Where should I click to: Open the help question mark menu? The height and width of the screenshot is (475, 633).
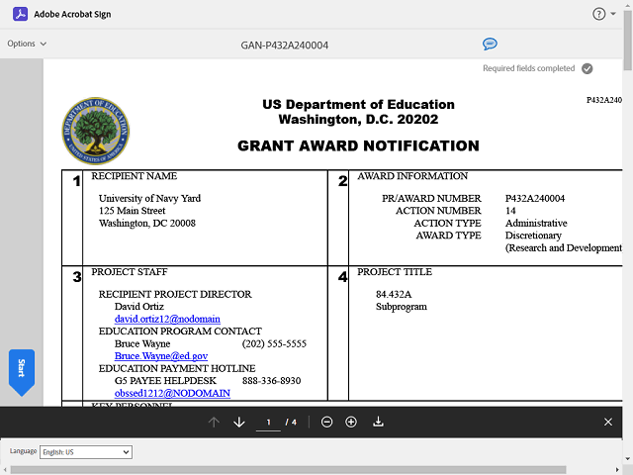click(598, 14)
